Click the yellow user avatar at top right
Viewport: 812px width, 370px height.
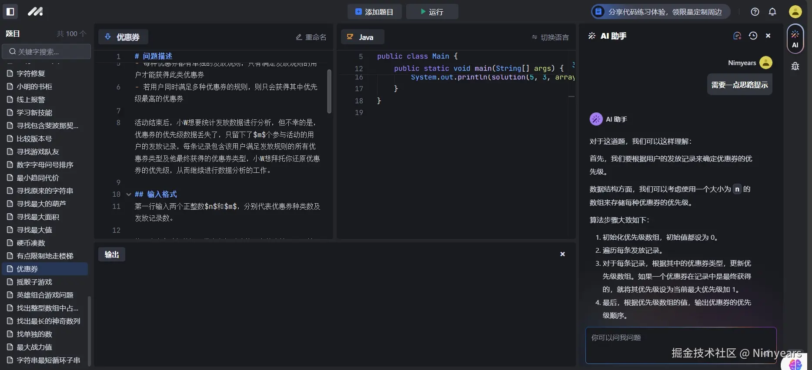[795, 12]
